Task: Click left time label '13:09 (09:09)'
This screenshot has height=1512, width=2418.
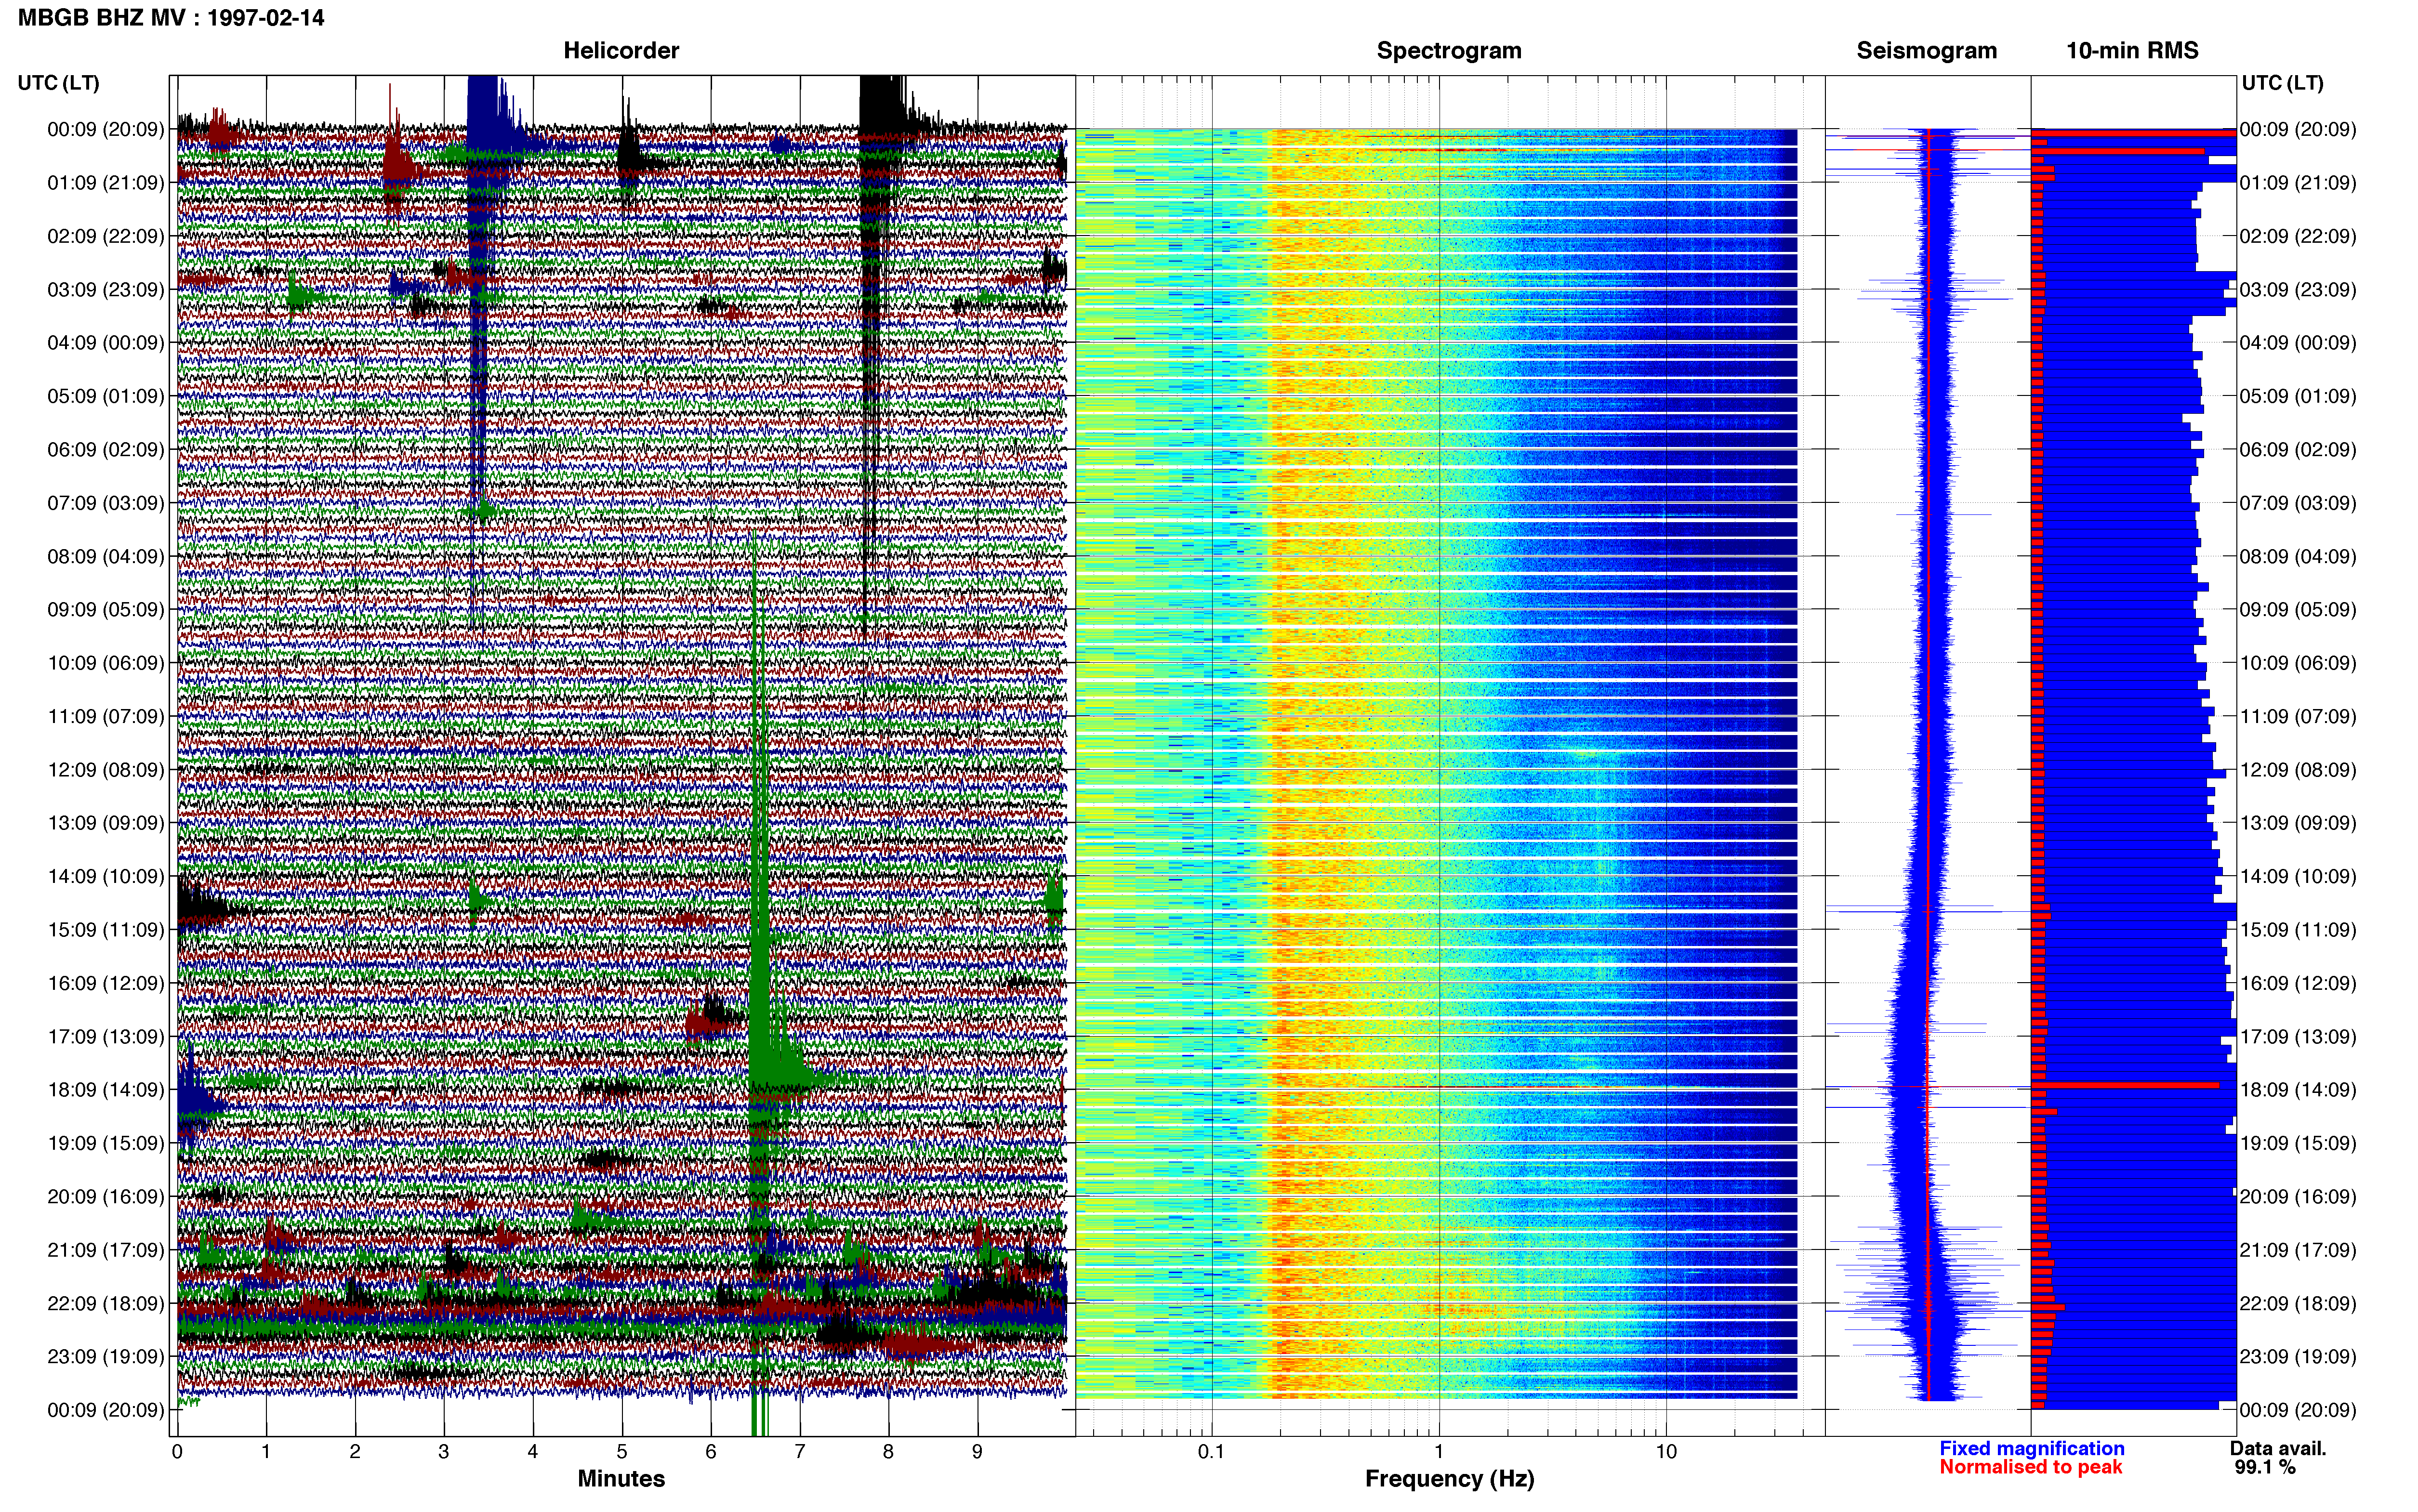Action: point(106,823)
